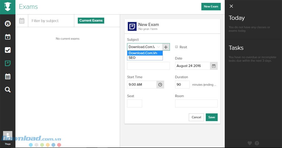Open the Search magnifier sidebar icon
Screen dimensions: 282x148
pos(8,90)
